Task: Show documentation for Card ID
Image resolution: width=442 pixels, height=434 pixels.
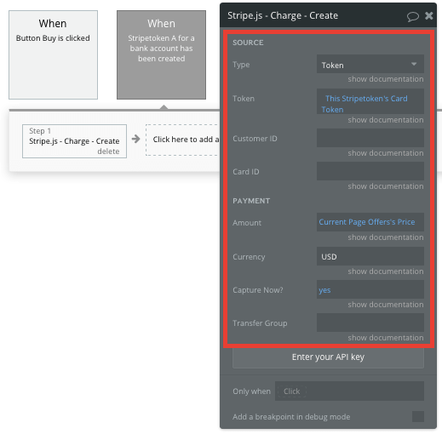Action: [386, 186]
